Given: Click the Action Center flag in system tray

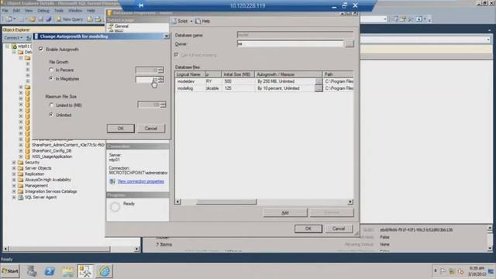Looking at the screenshot, I should click(x=443, y=271).
